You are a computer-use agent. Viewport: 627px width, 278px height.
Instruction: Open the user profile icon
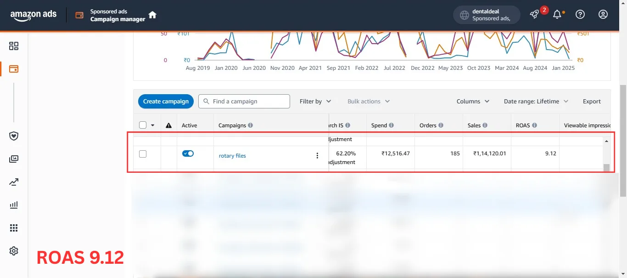pos(603,15)
